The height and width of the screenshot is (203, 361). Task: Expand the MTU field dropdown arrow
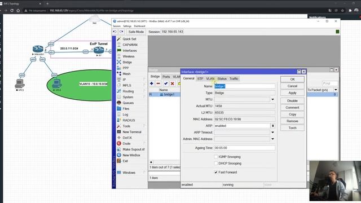[272, 99]
